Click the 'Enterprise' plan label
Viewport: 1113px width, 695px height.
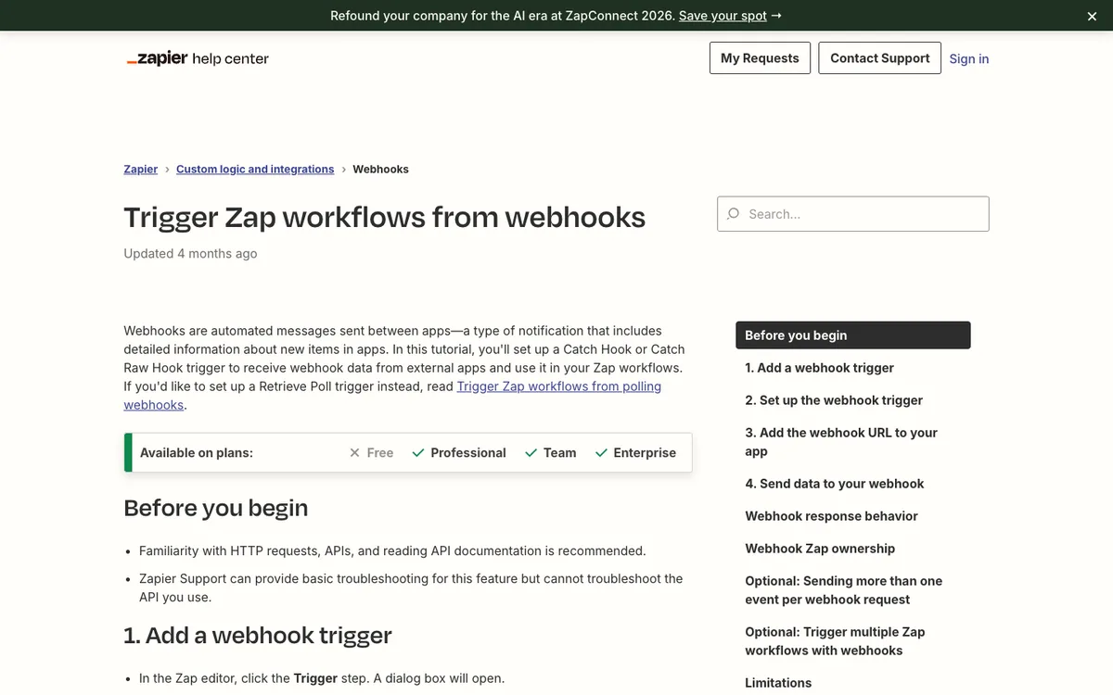pos(645,453)
